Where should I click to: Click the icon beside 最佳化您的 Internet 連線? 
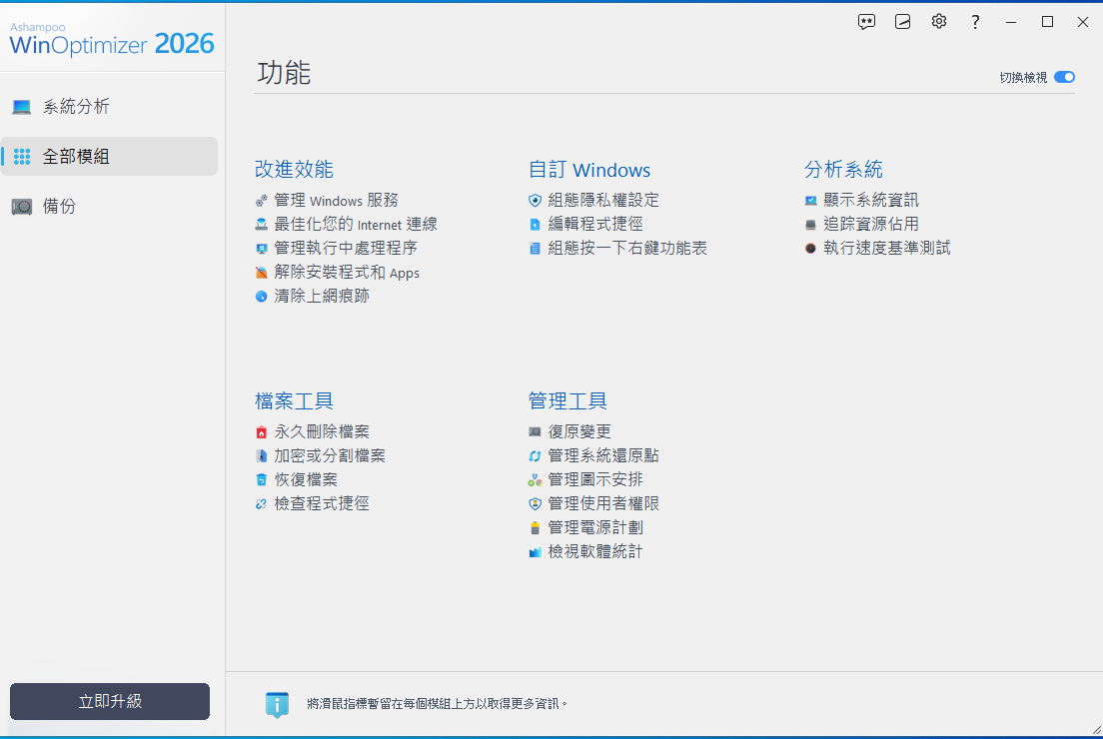(x=261, y=225)
